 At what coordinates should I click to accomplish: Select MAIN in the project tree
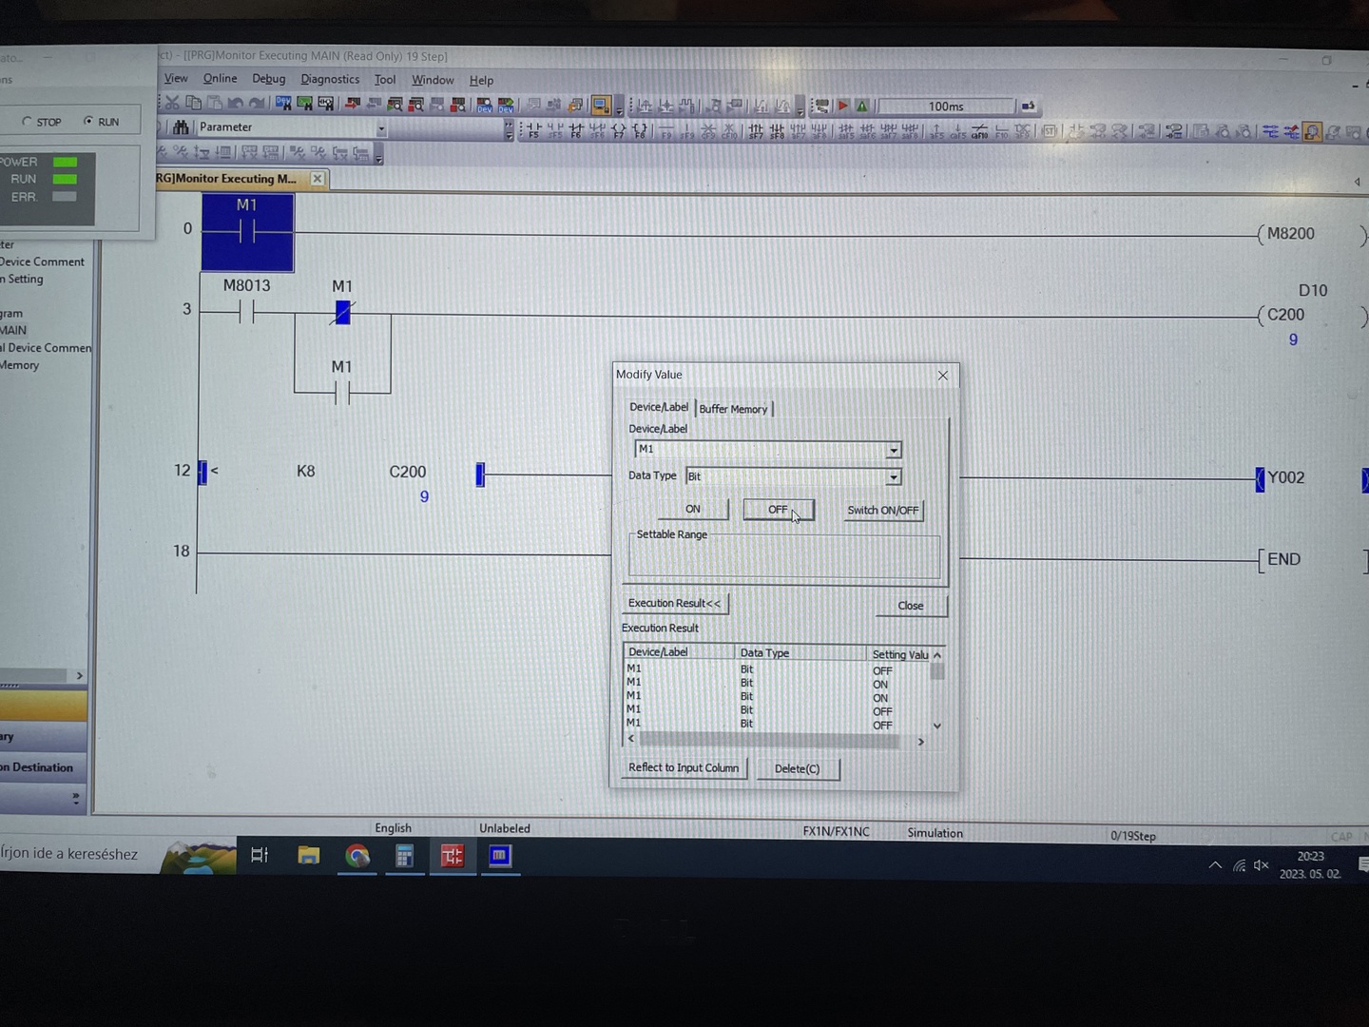click(13, 330)
